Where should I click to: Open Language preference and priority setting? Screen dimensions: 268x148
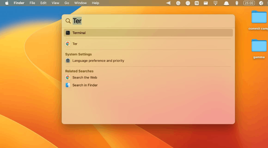coord(98,61)
